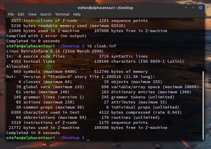
Task: Click '3310 instructions of Z-code' line
Action: point(43,123)
